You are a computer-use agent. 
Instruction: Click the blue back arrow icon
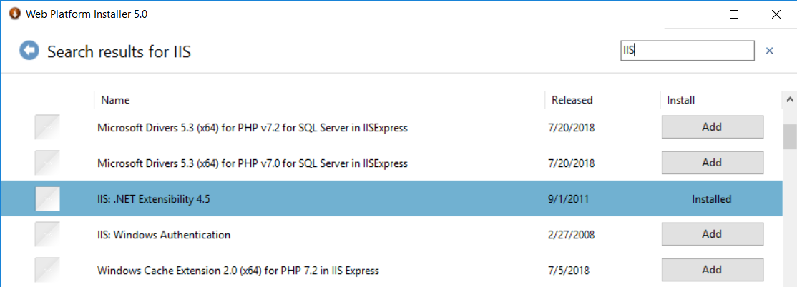coord(29,51)
